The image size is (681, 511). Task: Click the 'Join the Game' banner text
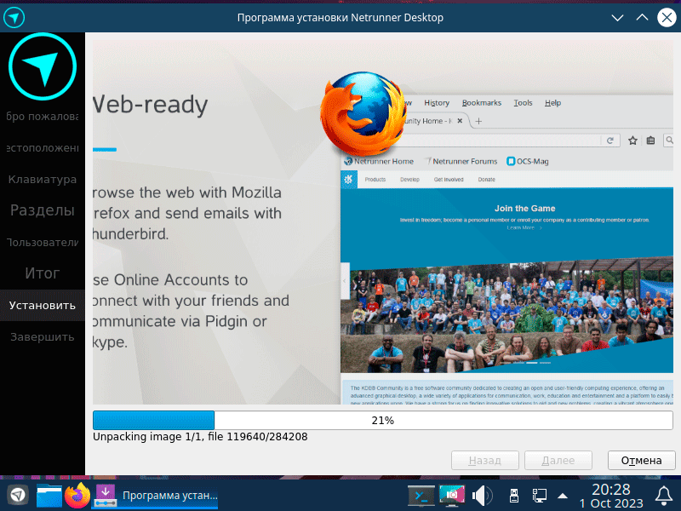pos(524,209)
